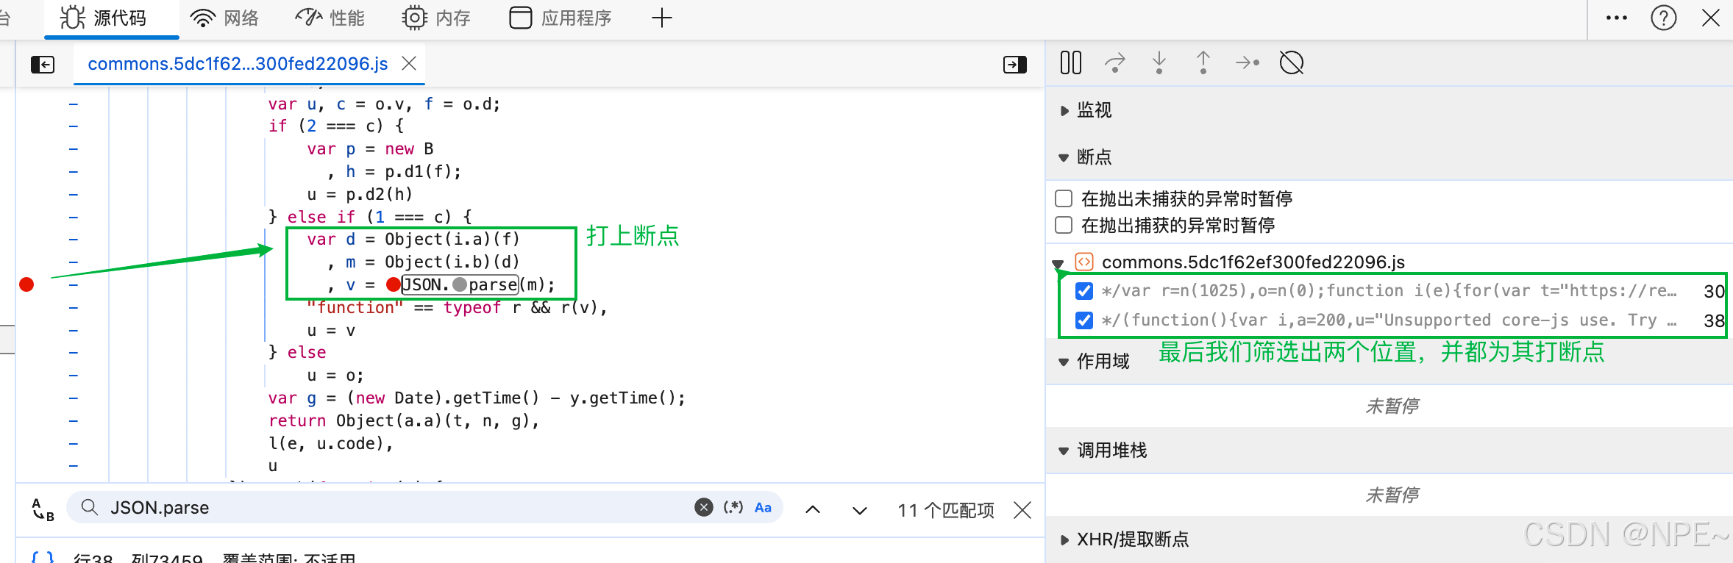Toggle match case (Aa) option
1733x563 pixels.
(x=764, y=507)
